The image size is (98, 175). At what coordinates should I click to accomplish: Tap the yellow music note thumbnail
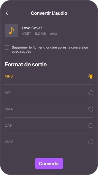click(11, 31)
